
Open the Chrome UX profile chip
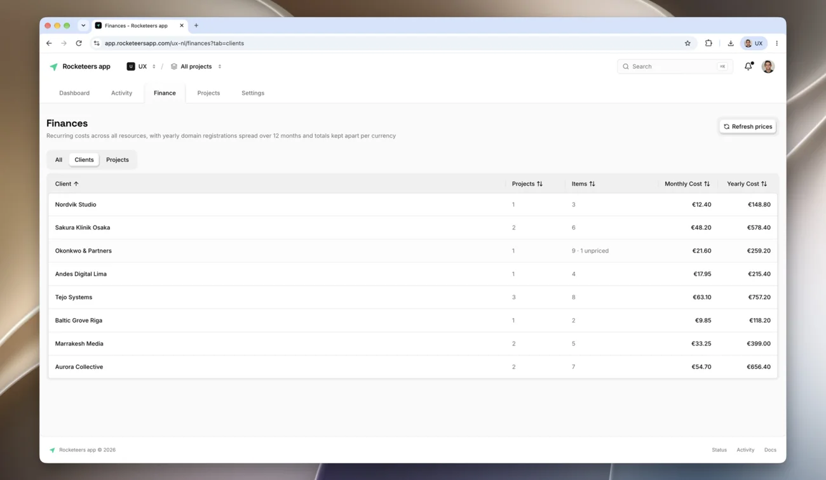point(754,43)
